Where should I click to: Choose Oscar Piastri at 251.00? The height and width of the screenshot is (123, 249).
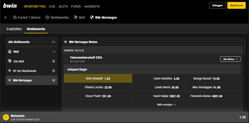(98, 96)
